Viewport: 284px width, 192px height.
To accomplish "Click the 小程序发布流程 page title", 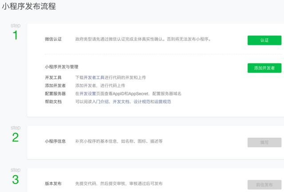I will [28, 6].
